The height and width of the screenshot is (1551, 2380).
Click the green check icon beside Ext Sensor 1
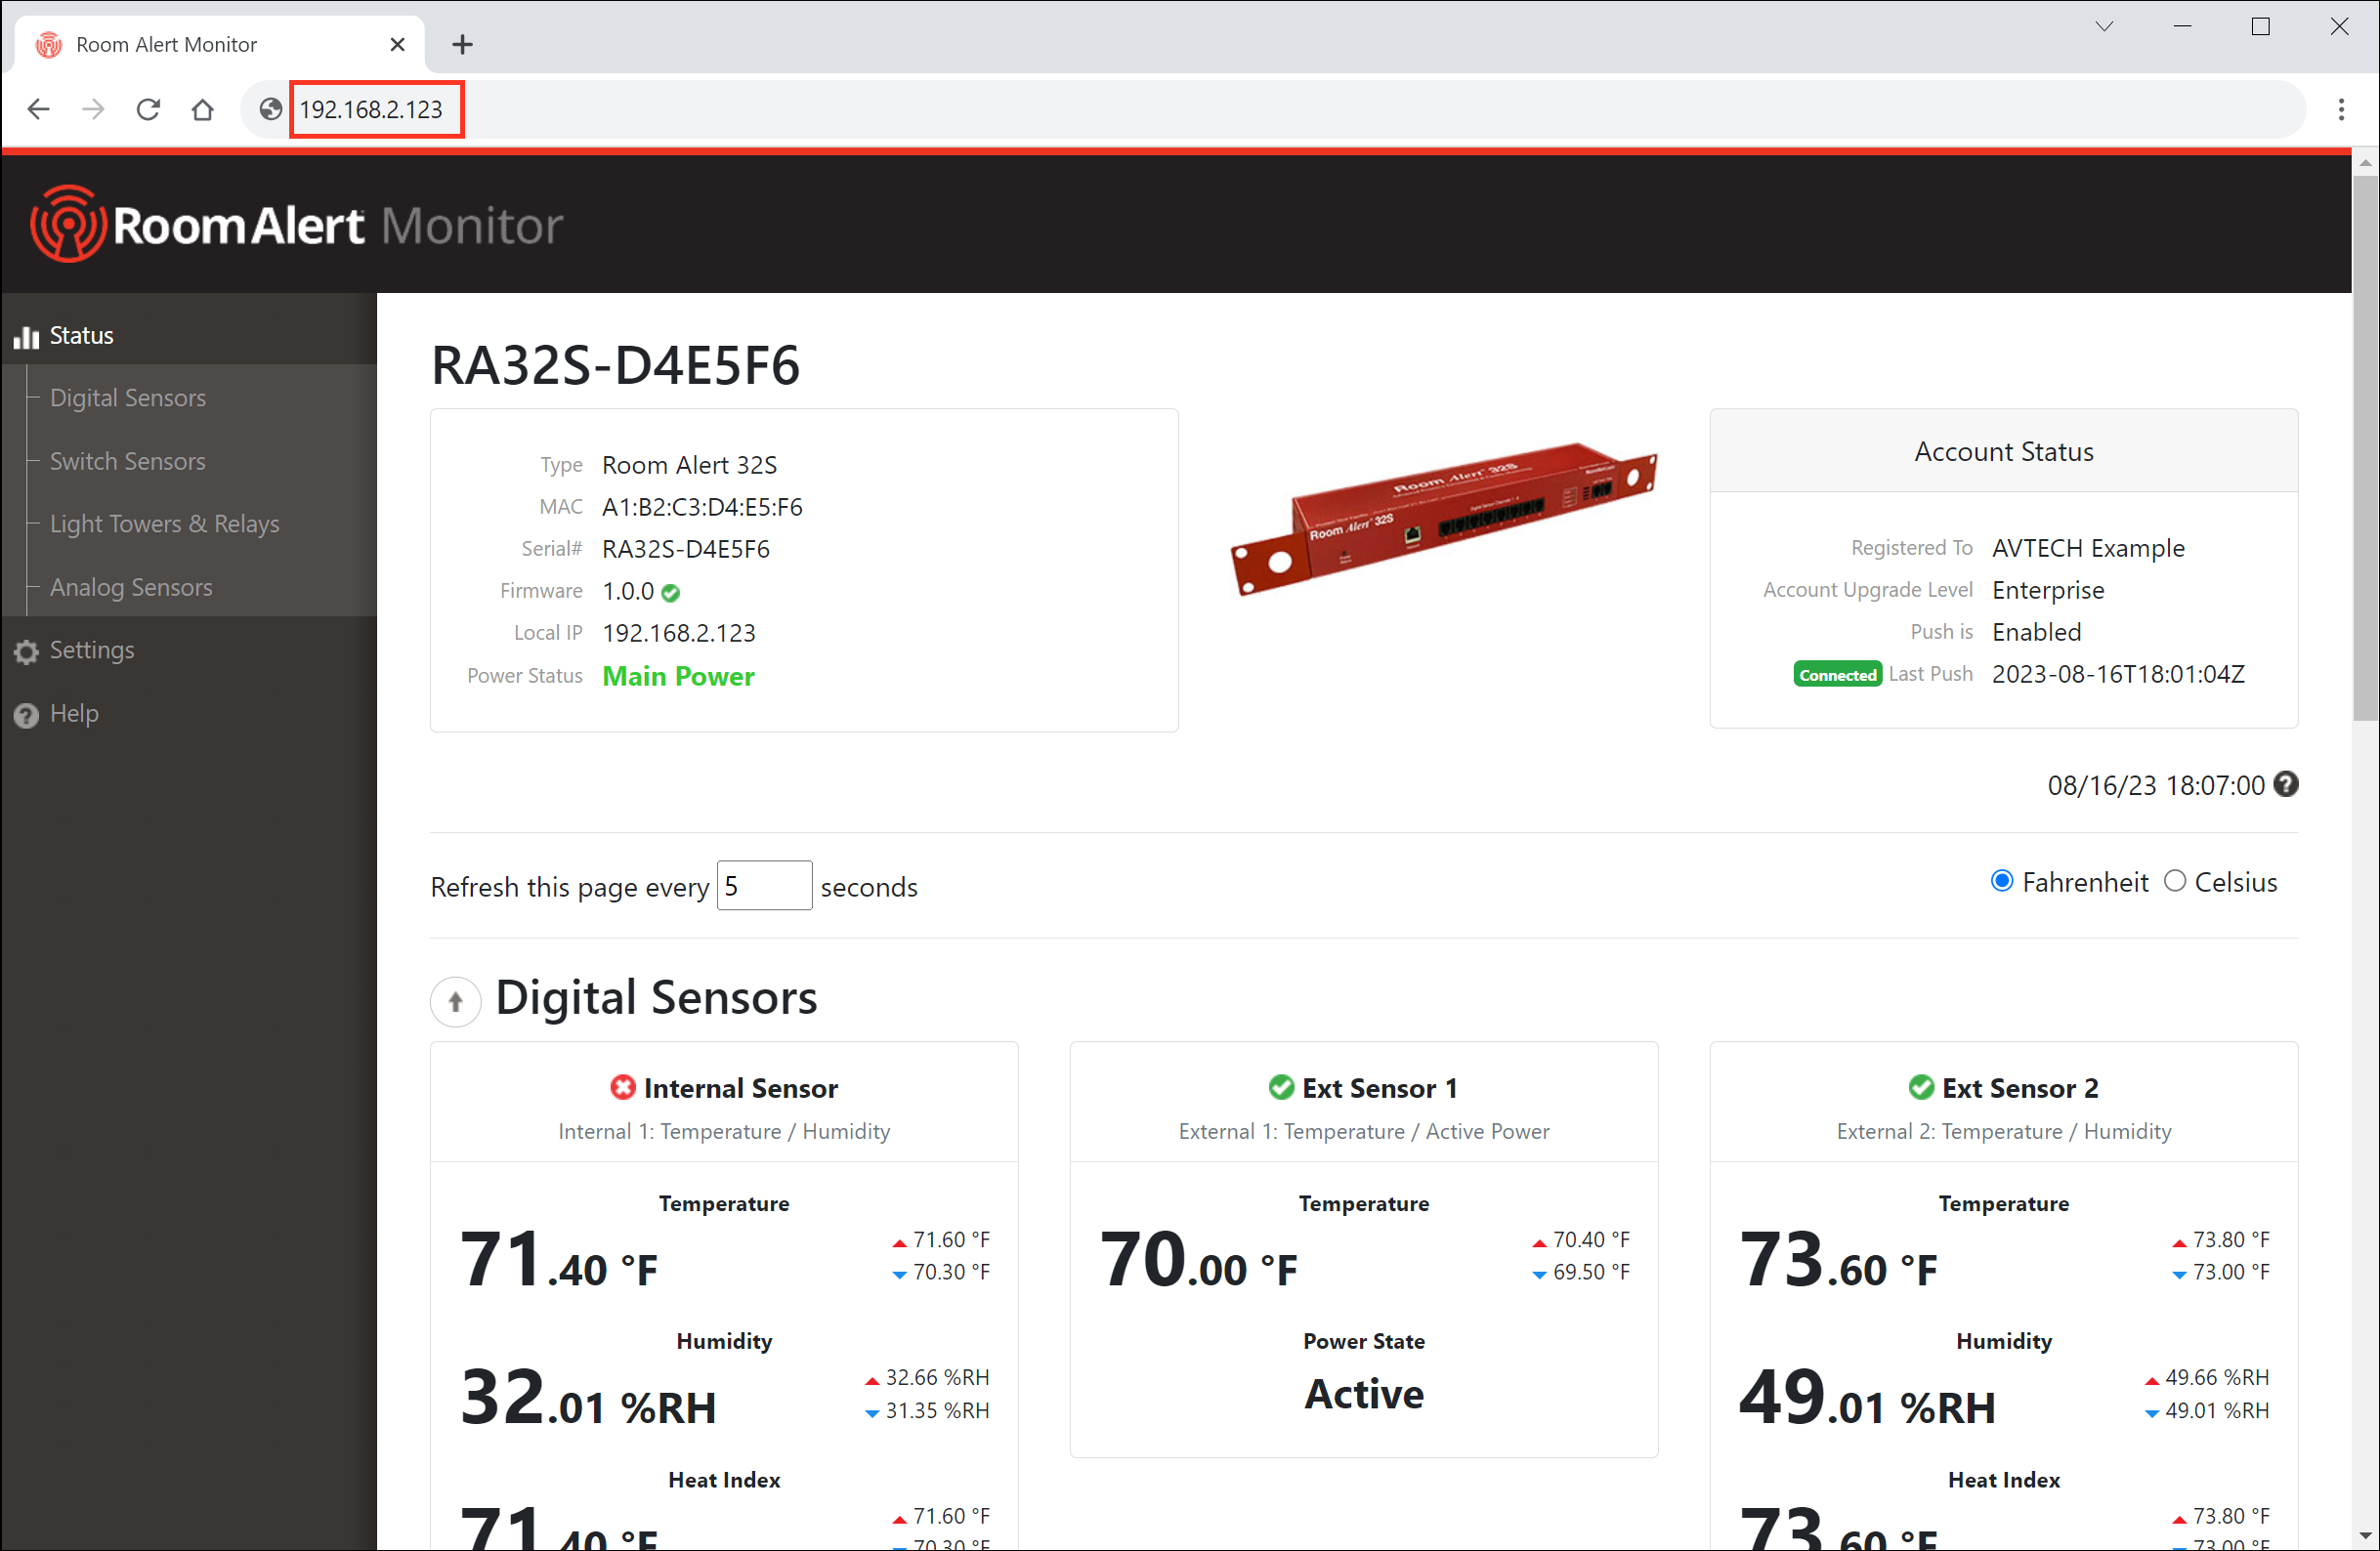(1280, 1087)
